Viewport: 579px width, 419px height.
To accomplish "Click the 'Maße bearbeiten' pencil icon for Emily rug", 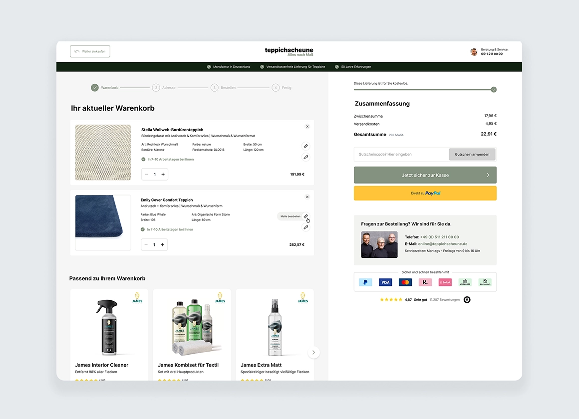I will click(306, 216).
